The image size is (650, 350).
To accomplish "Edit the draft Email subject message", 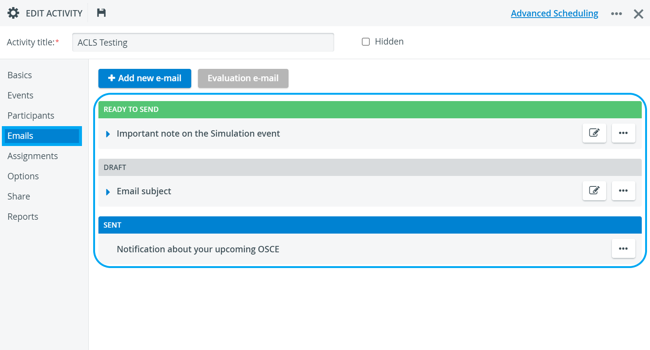I will 594,191.
